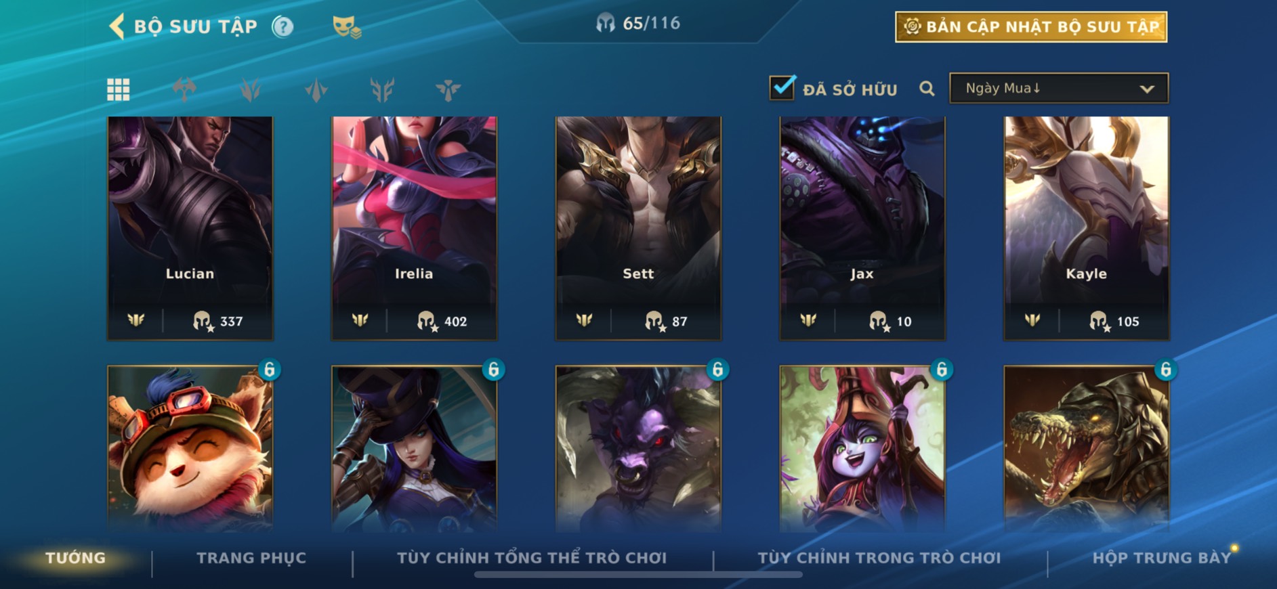This screenshot has height=589, width=1277.
Task: Click Bản Cập Nhật Bộ Sưu Tập button
Action: coord(1031,27)
